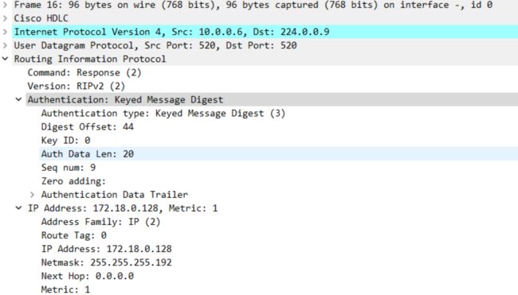
Task: Select the Route Tag: 0 field
Action: 73,235
